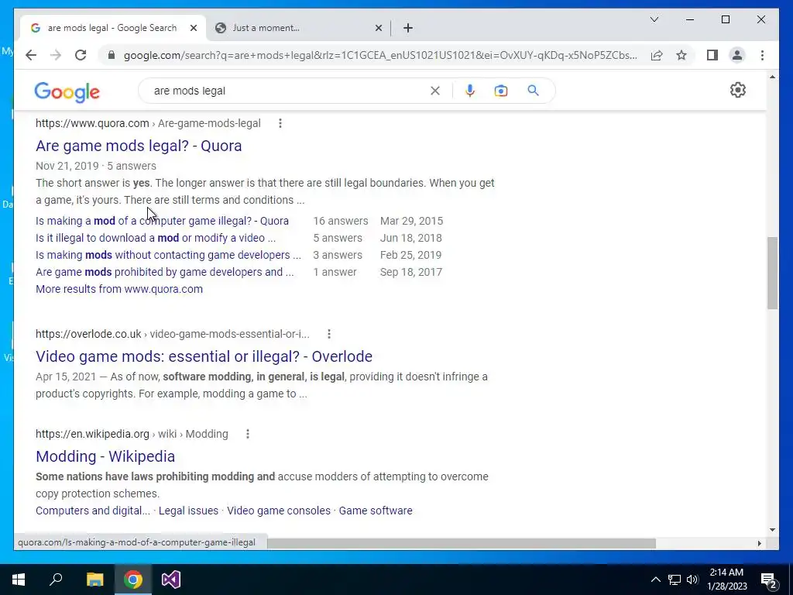Viewport: 793px width, 595px height.
Task: Open taskbar clock showing 2:14 AM
Action: pos(726,580)
